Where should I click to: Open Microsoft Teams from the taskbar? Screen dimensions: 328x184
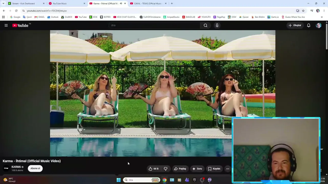[187, 180]
